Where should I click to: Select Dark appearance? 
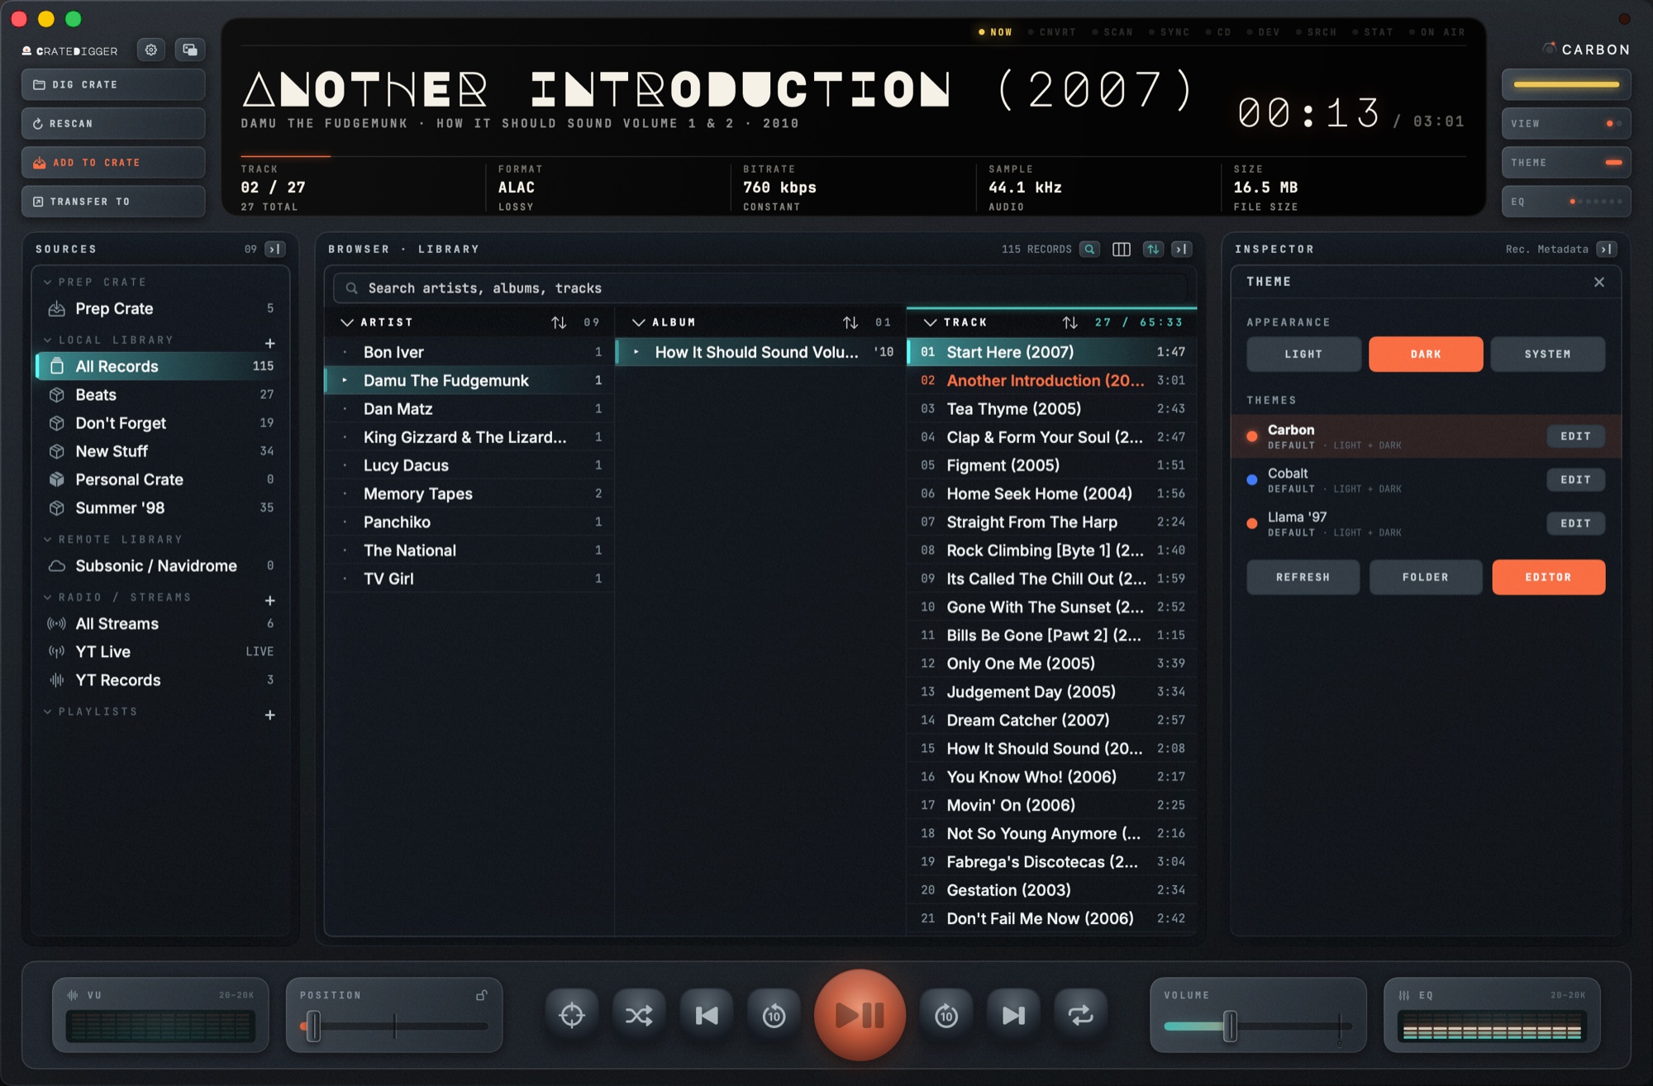pyautogui.click(x=1426, y=354)
